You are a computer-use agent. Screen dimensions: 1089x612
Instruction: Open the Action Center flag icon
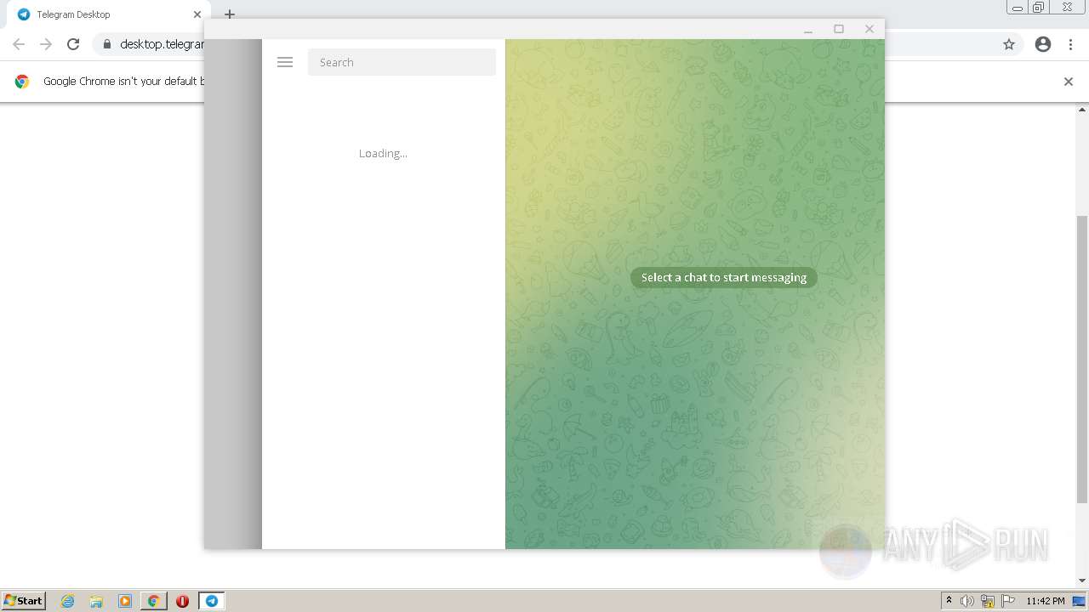[x=1008, y=601]
